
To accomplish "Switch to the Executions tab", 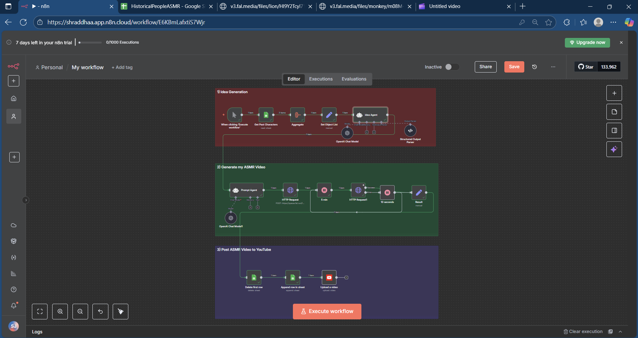I will coord(321,79).
